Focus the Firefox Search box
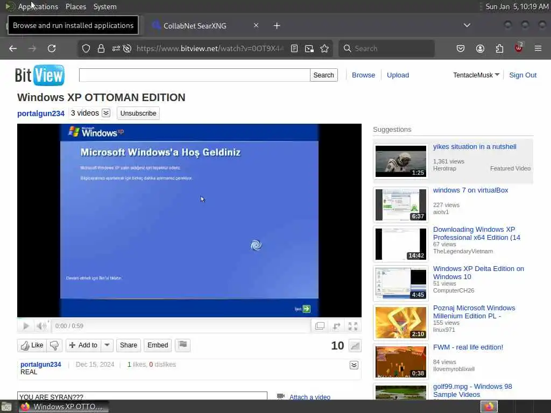Viewport: 551px width, 413px height. [x=386, y=48]
